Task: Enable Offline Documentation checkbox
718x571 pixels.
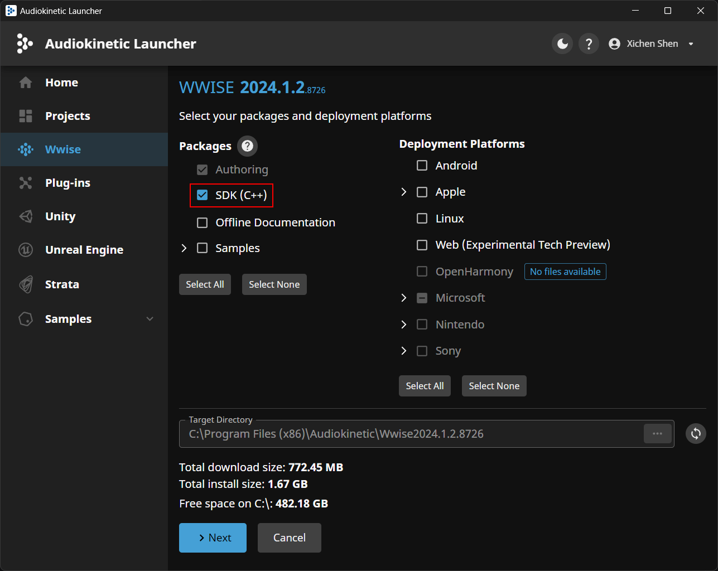Action: [x=203, y=222]
